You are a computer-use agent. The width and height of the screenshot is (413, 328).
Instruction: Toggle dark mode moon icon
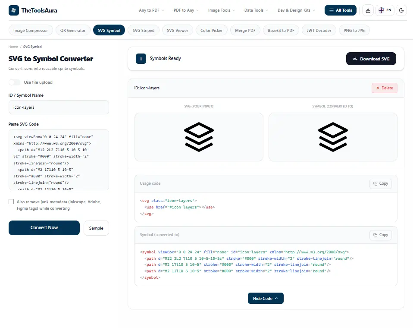point(401,10)
